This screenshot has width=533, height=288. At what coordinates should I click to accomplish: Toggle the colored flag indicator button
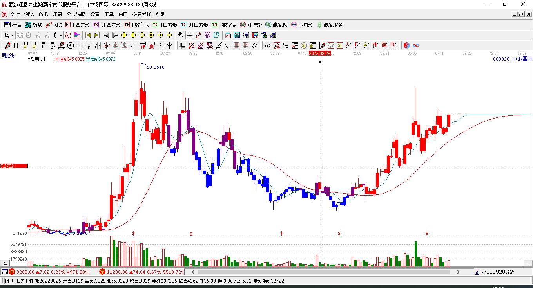77,35
